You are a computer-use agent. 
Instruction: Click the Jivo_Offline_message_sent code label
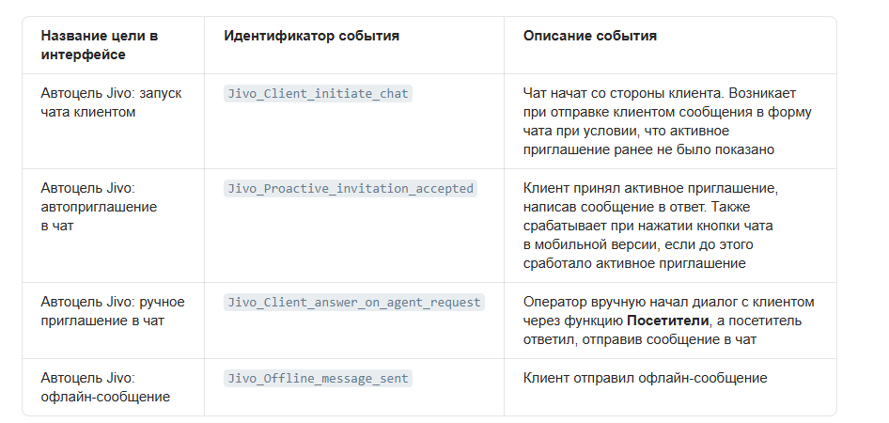point(318,378)
